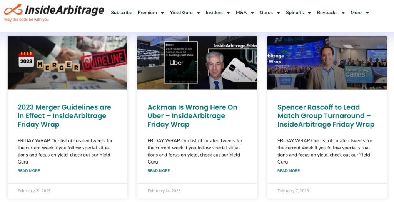394x202 pixels.
Task: Open the Ackman Is Wrong Here On Uber title
Action: 192,115
